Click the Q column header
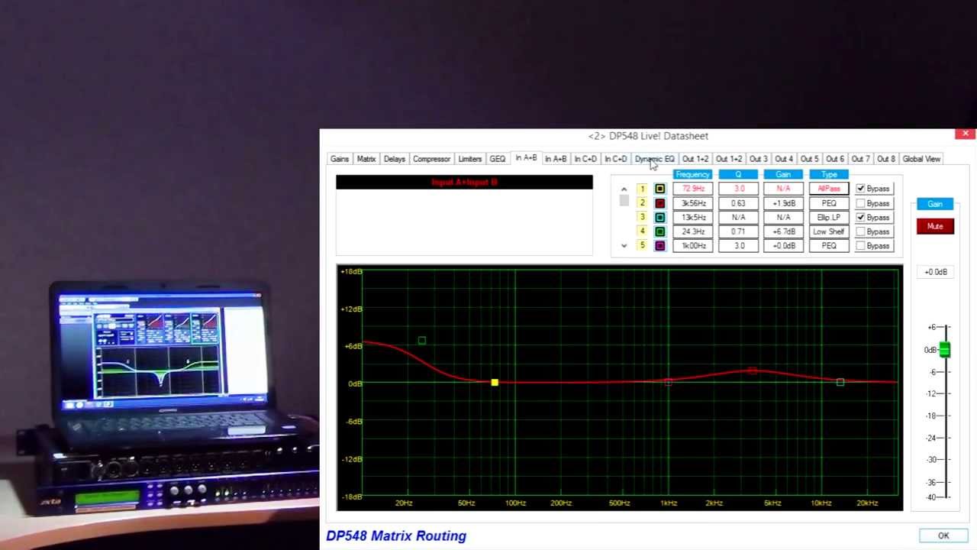Screen dimensions: 977x550 [x=738, y=175]
